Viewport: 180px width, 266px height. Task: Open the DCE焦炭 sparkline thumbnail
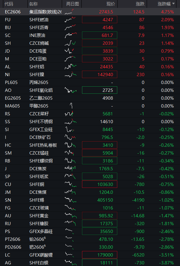[x=70, y=168]
